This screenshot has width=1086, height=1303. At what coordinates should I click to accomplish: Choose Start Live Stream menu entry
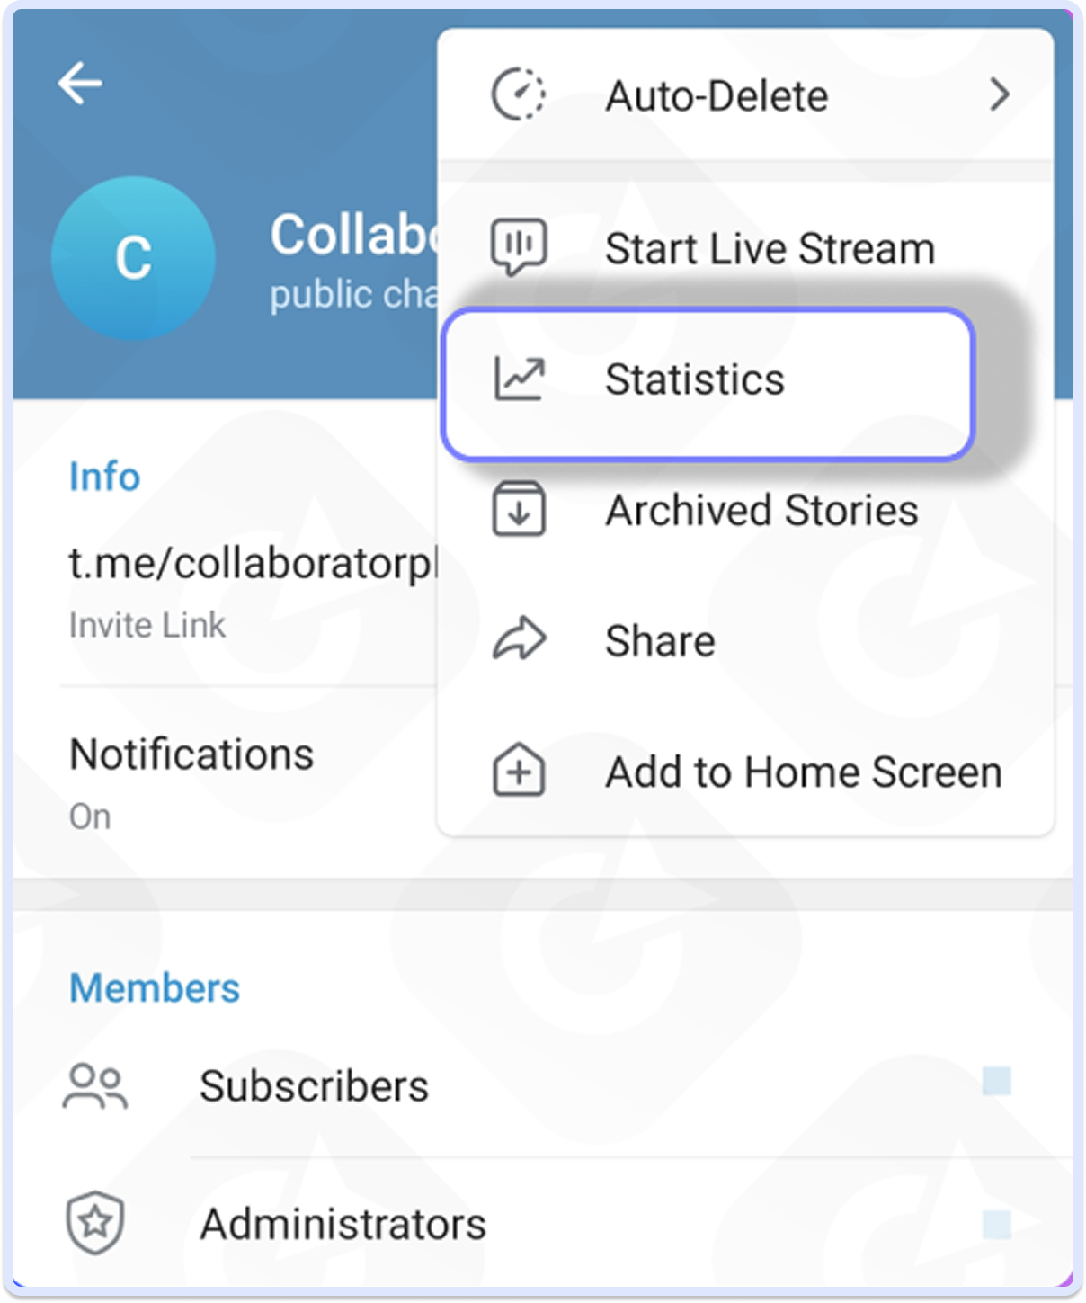(769, 247)
